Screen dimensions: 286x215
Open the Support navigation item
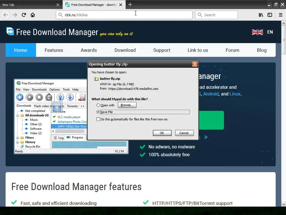pos(162,50)
